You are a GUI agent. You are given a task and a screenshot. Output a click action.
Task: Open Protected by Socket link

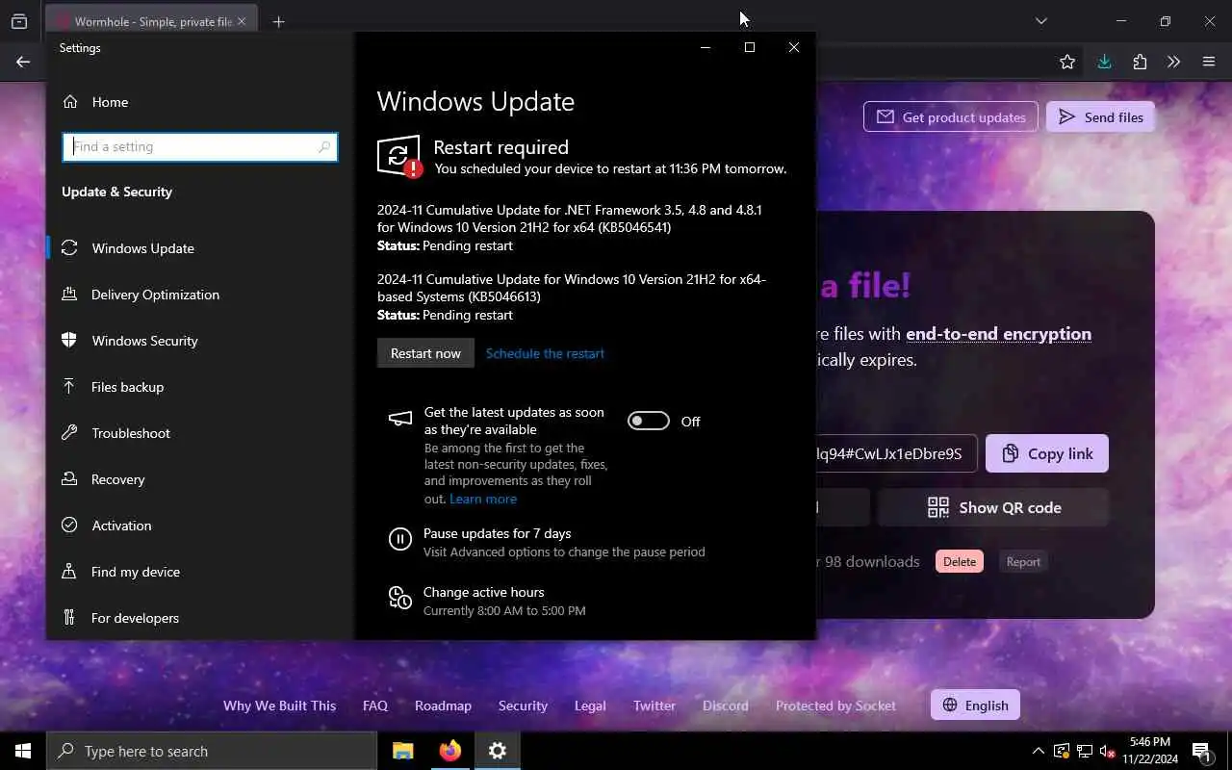click(835, 706)
